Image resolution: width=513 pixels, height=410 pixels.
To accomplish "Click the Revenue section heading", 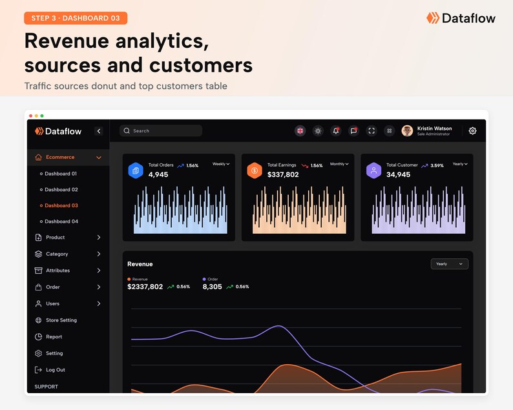I will tap(140, 264).
